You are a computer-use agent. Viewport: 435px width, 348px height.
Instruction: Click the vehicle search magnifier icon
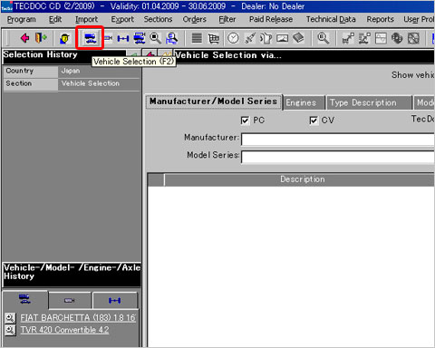coord(172,38)
